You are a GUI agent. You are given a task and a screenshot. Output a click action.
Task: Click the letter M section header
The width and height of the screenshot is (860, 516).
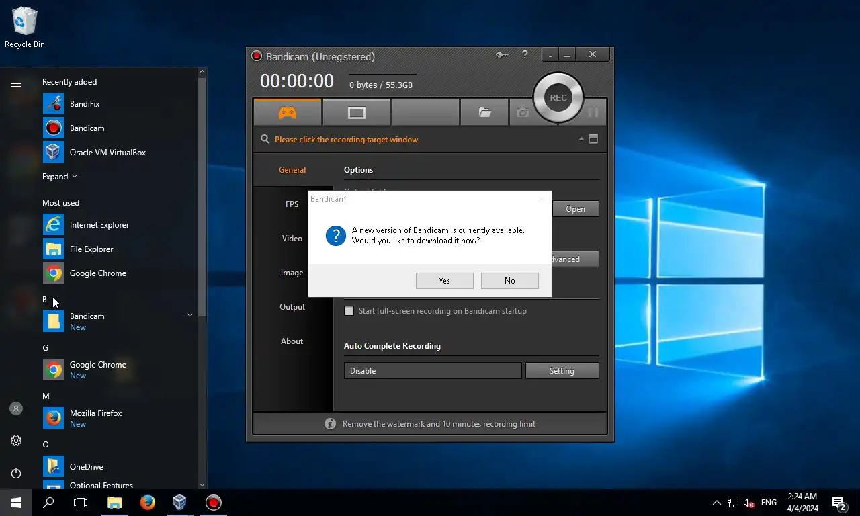tap(46, 396)
